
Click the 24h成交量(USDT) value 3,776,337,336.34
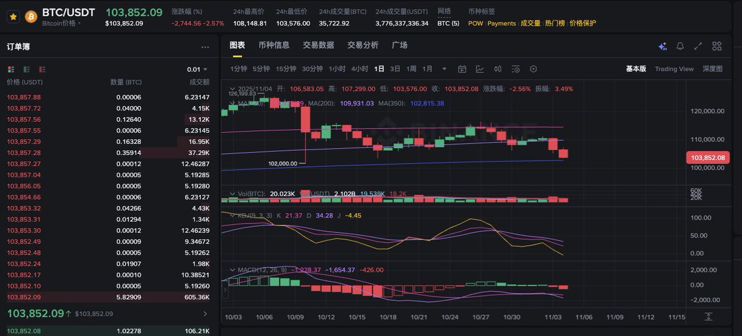pos(402,23)
